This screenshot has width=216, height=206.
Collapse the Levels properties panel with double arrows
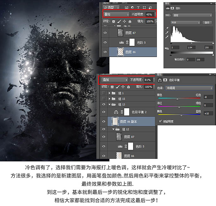tap(212, 3)
